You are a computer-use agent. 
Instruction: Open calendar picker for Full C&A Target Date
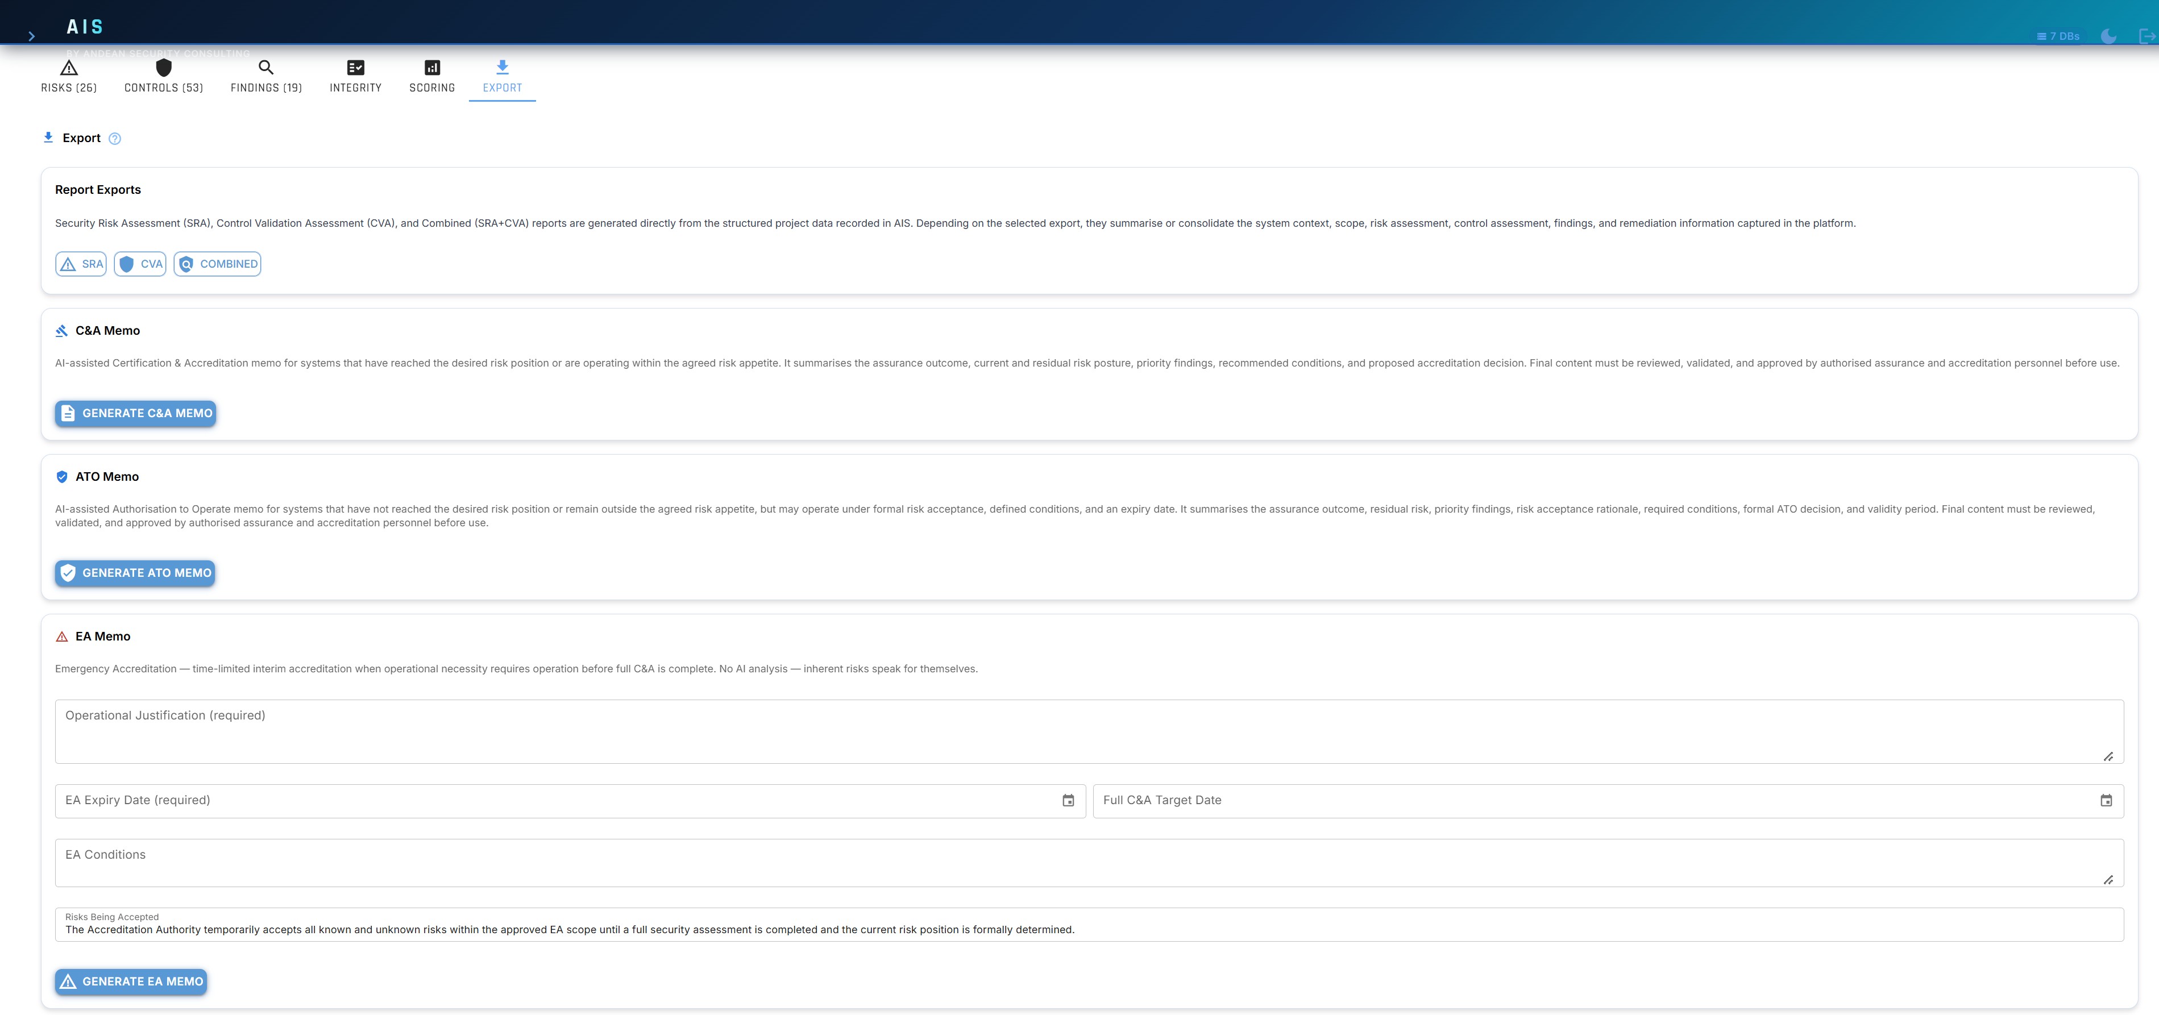(x=2106, y=801)
